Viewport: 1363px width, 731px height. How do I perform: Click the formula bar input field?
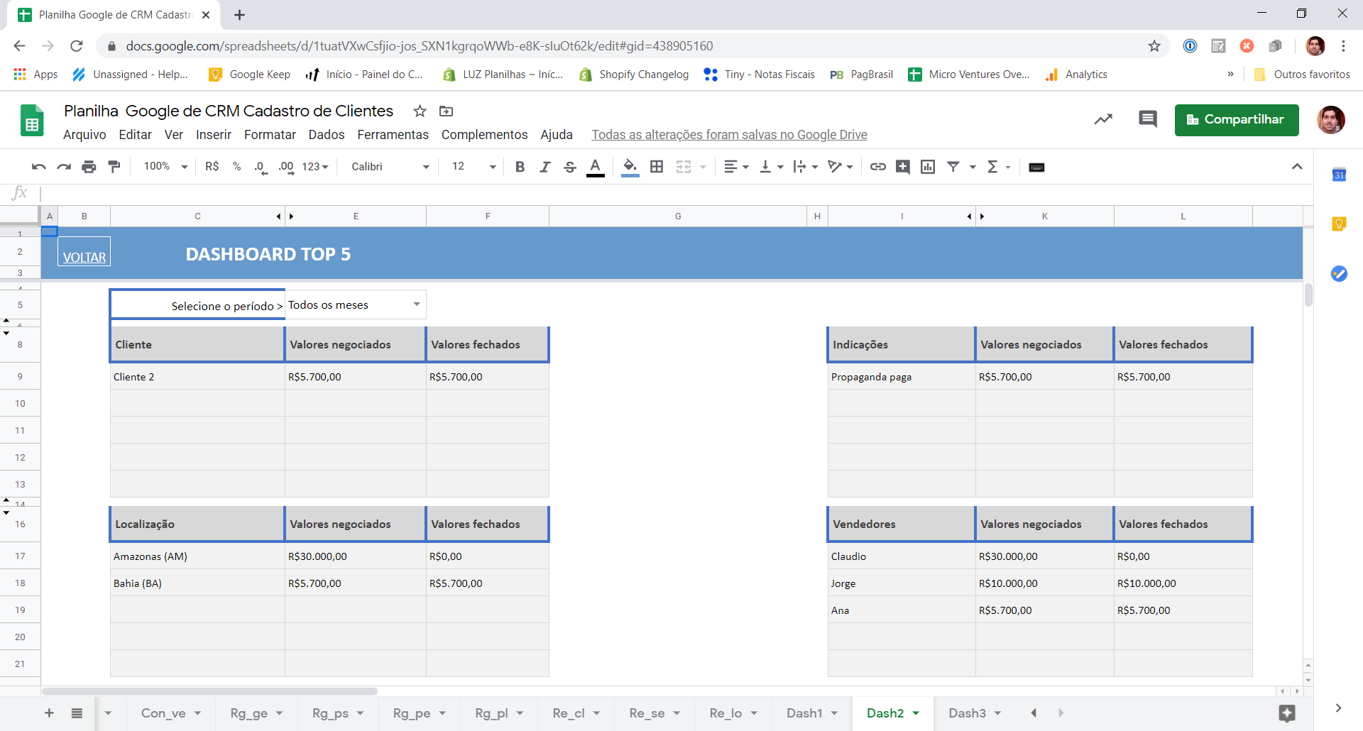(x=667, y=193)
